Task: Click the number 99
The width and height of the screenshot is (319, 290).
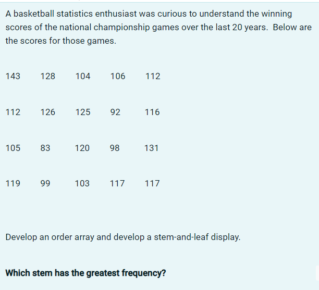Action: click(x=45, y=183)
